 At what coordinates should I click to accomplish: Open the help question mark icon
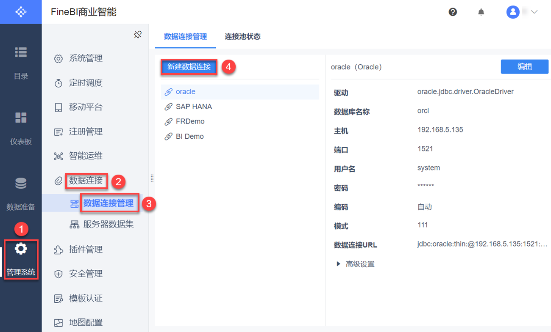tap(453, 12)
